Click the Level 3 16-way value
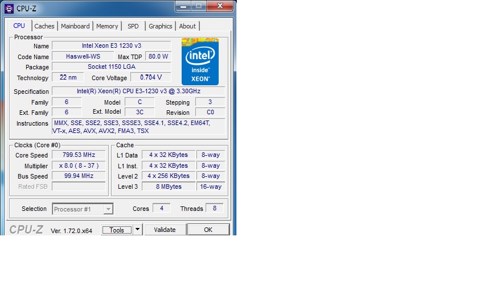Viewport: 492px width, 307px height. [x=211, y=186]
